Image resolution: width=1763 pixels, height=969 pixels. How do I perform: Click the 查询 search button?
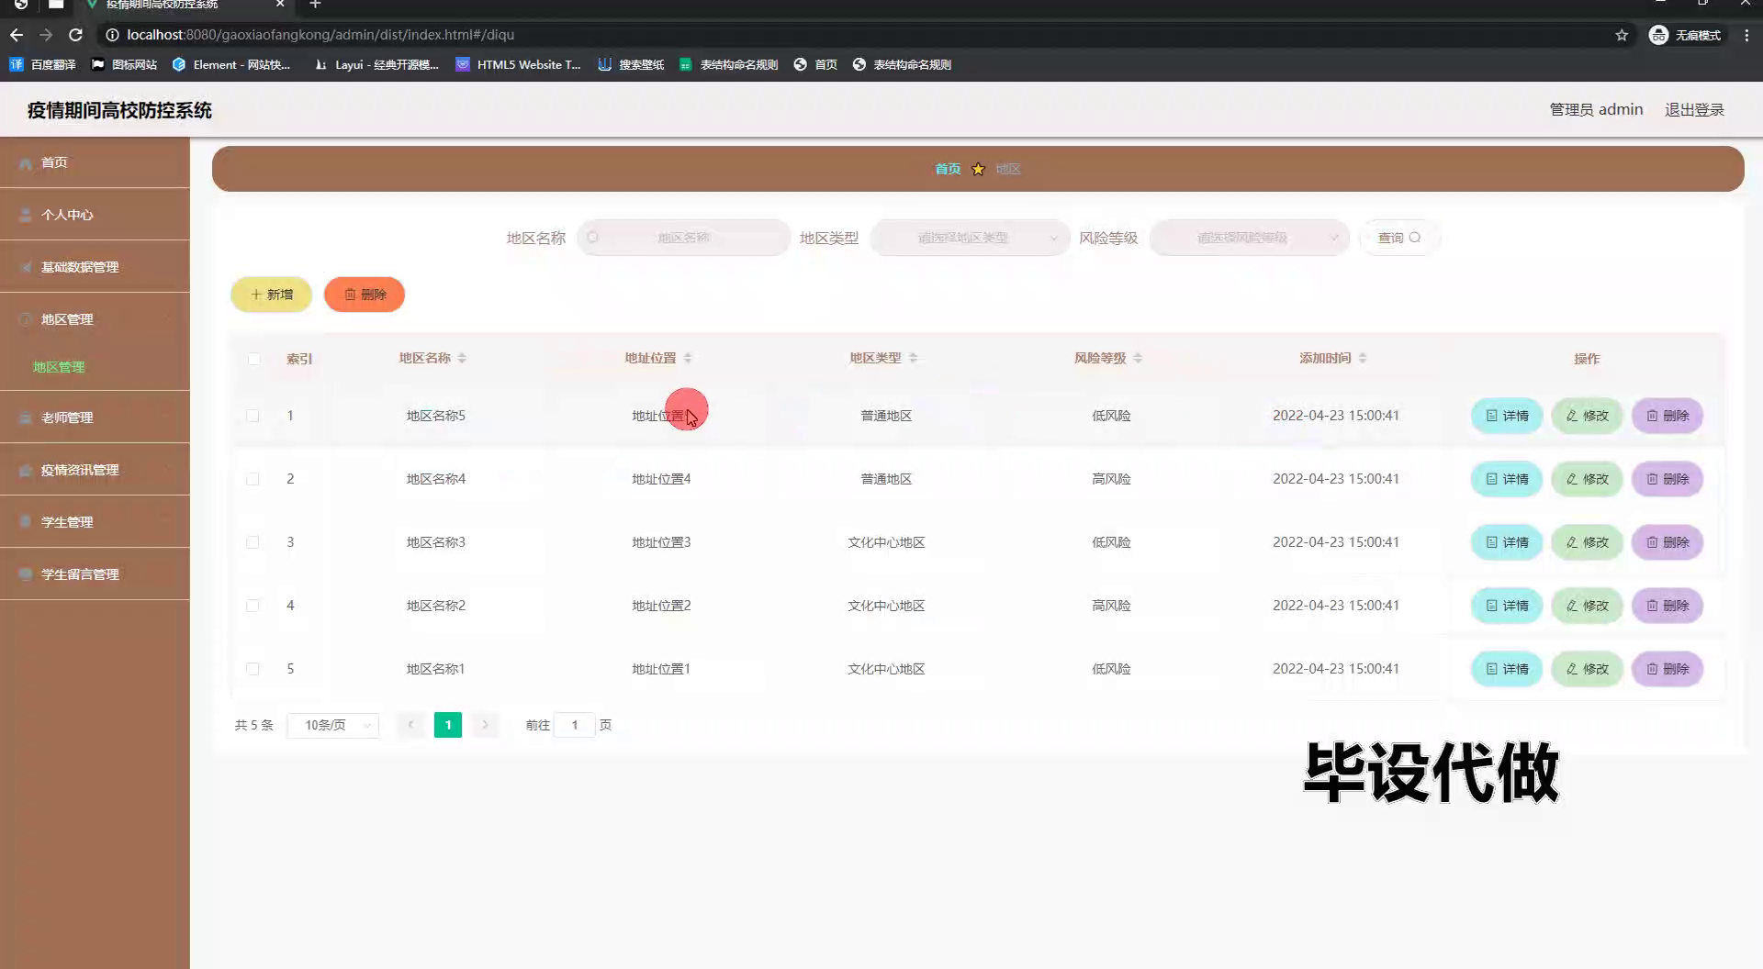tap(1399, 238)
